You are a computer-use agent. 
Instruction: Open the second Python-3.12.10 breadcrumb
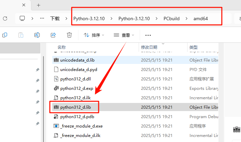(134, 19)
